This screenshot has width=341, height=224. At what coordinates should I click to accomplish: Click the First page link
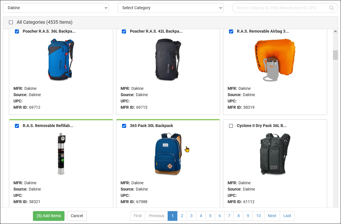(138, 216)
